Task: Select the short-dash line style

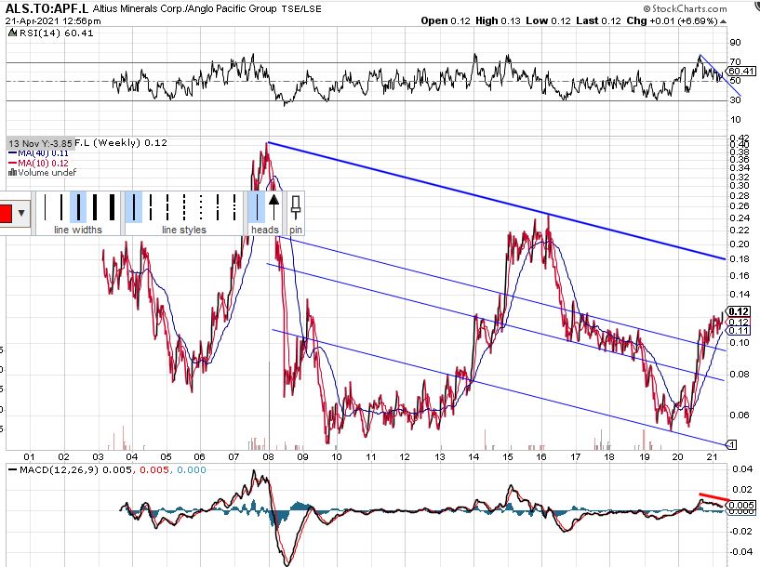Action: click(x=184, y=207)
